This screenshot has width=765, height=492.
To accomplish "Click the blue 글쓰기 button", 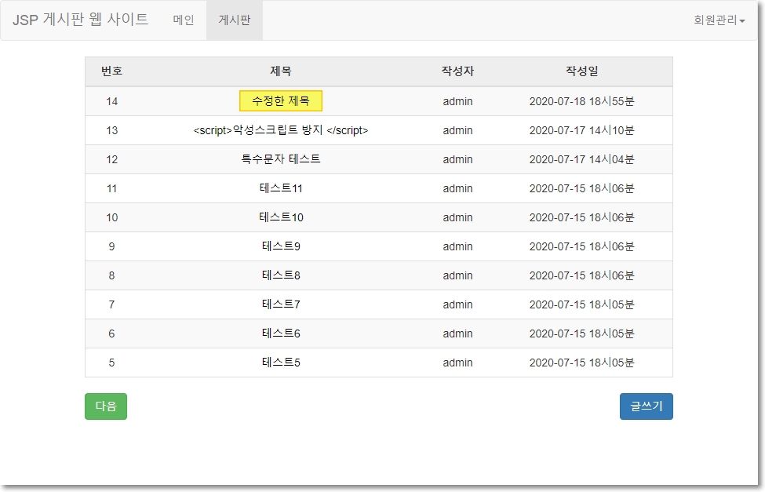I will 646,406.
